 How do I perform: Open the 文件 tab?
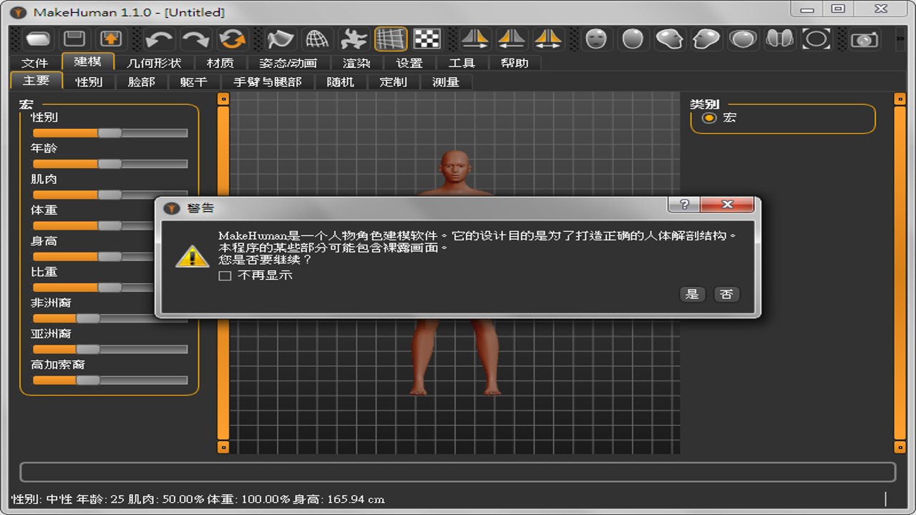(x=34, y=63)
